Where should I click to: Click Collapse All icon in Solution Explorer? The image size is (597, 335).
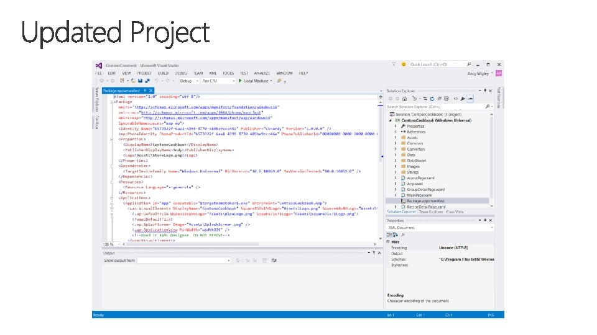point(440,99)
